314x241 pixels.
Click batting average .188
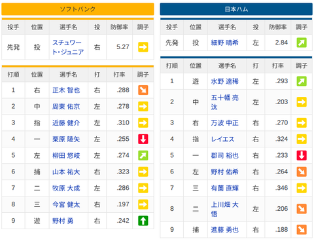click(x=281, y=230)
